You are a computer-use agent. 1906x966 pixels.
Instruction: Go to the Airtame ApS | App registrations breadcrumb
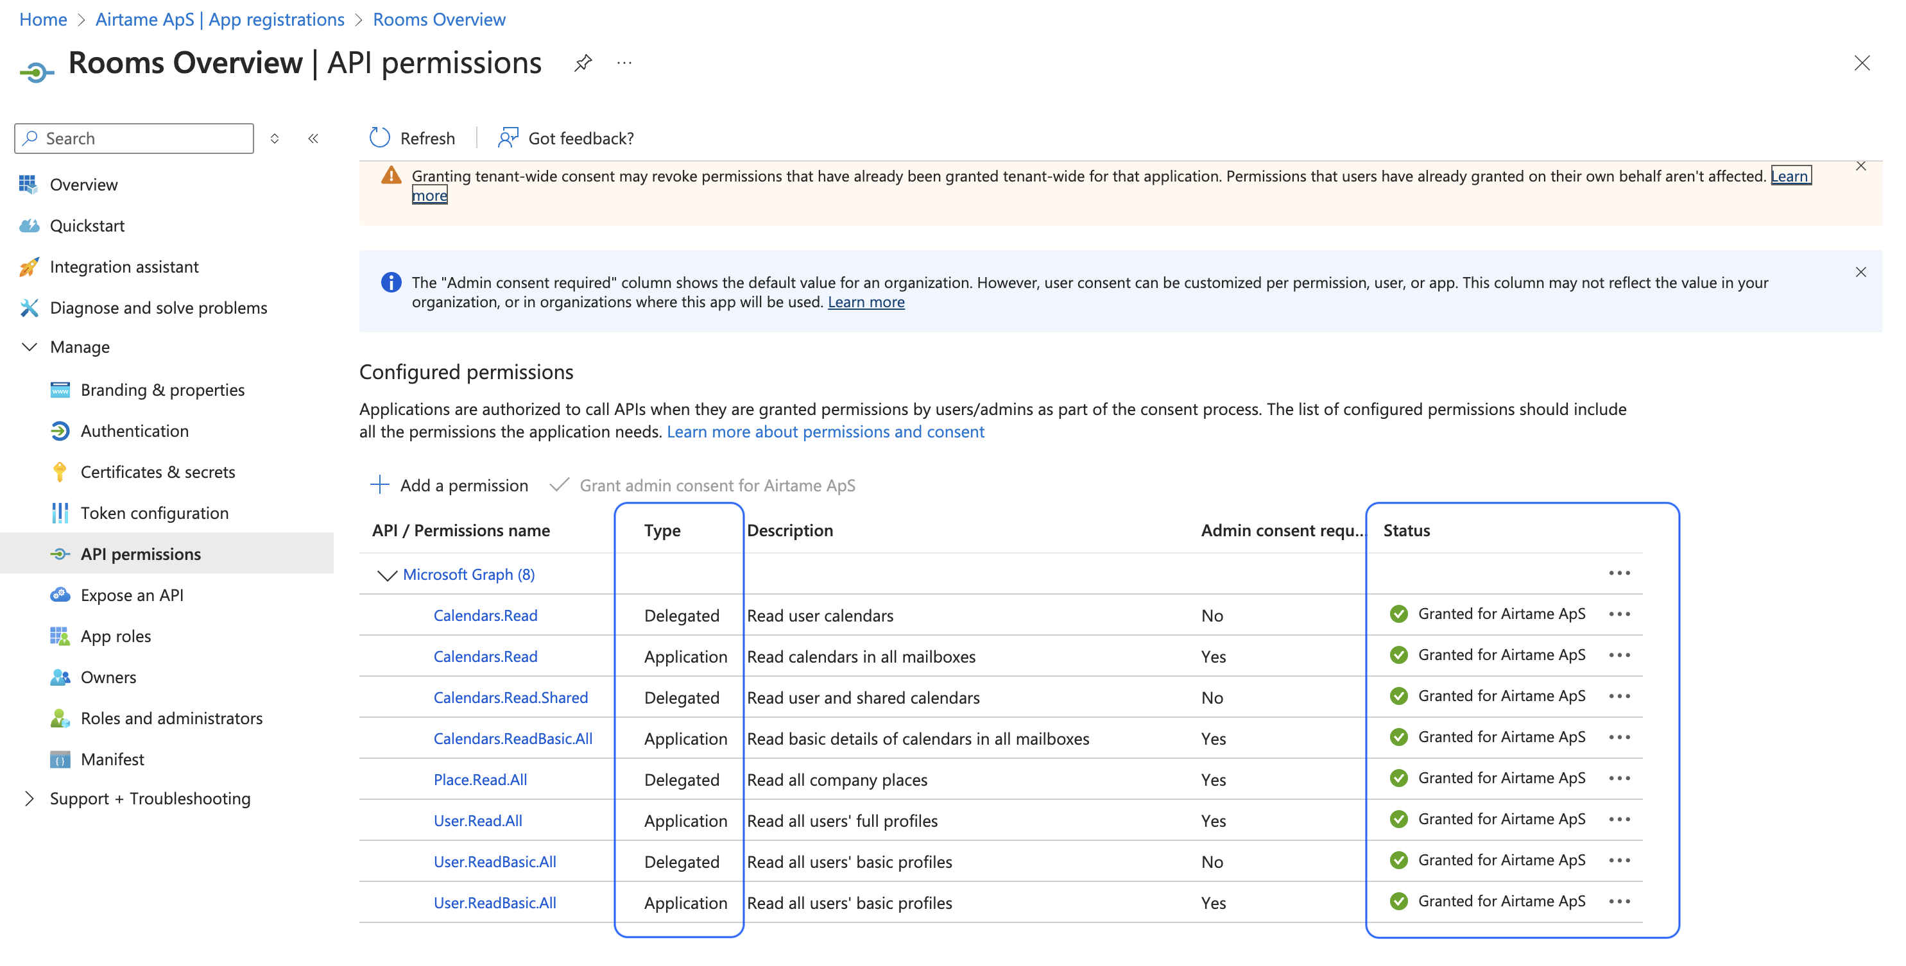pyautogui.click(x=219, y=19)
